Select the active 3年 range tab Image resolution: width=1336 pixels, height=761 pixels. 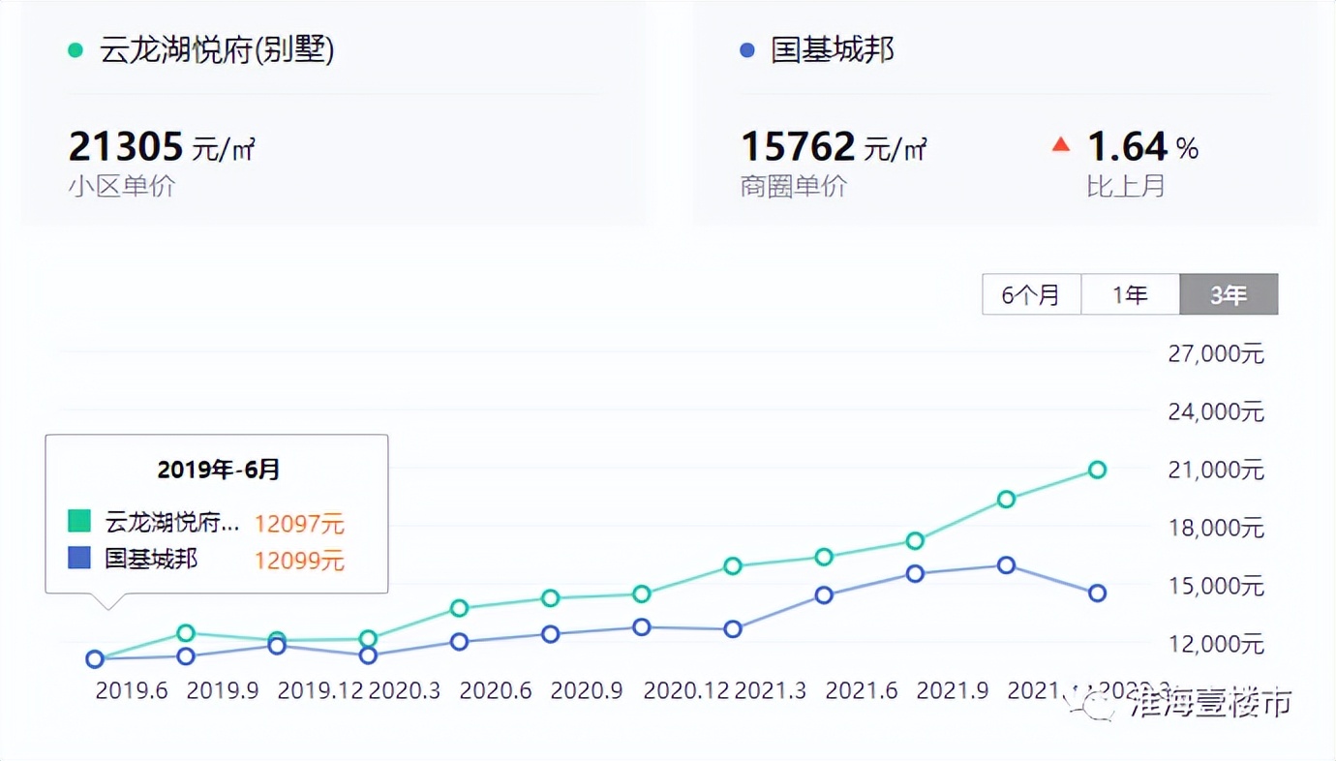1229,294
